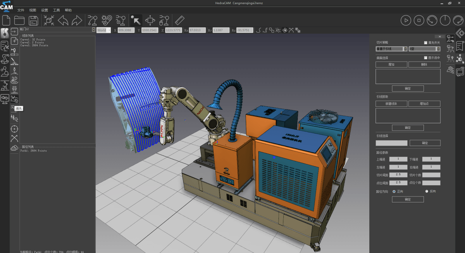This screenshot has height=253, width=465.
Task: Click the 上缩进 value field
Action: click(398, 159)
